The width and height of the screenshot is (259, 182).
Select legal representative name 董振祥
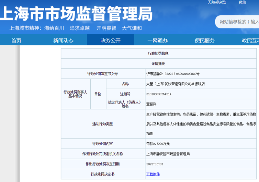151,104
